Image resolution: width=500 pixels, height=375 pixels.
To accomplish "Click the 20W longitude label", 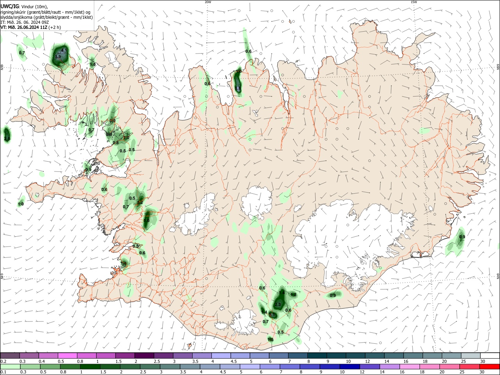I will 208,2.
